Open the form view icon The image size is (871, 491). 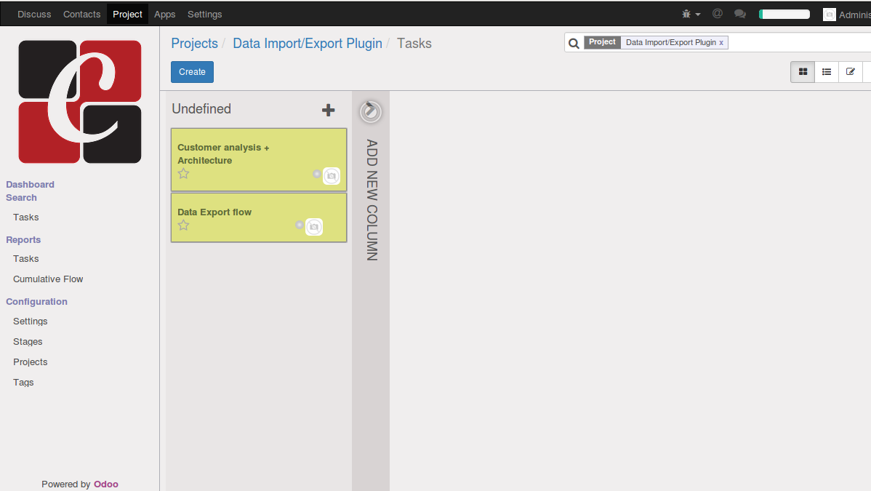(x=851, y=72)
